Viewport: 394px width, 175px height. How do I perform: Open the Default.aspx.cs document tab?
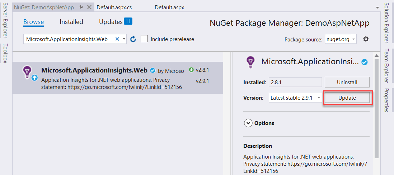(x=114, y=7)
